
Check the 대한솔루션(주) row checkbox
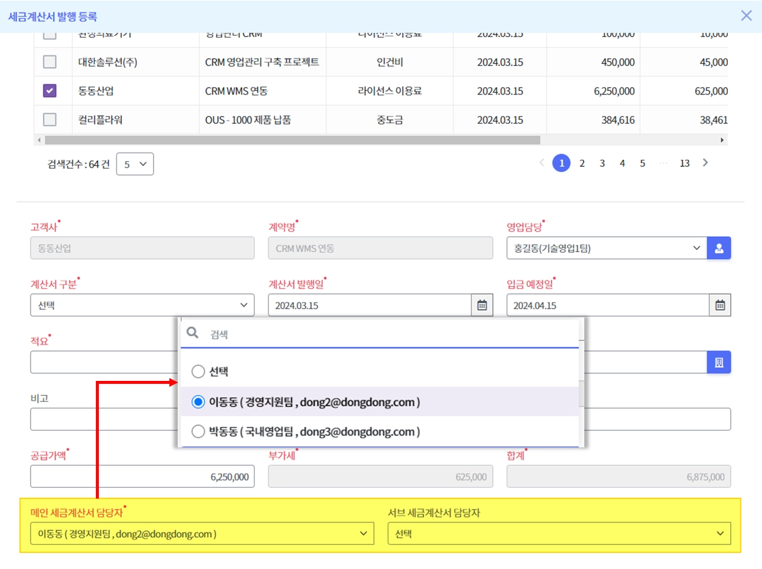[50, 62]
